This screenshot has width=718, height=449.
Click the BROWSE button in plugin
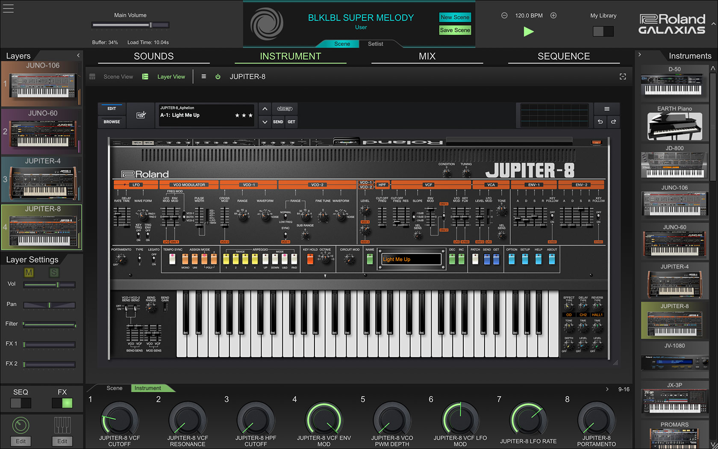coord(112,122)
